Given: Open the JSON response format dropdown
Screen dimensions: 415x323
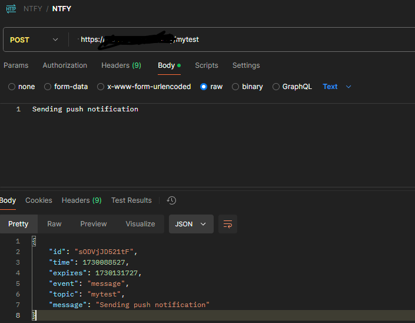Looking at the screenshot, I should click(x=191, y=224).
